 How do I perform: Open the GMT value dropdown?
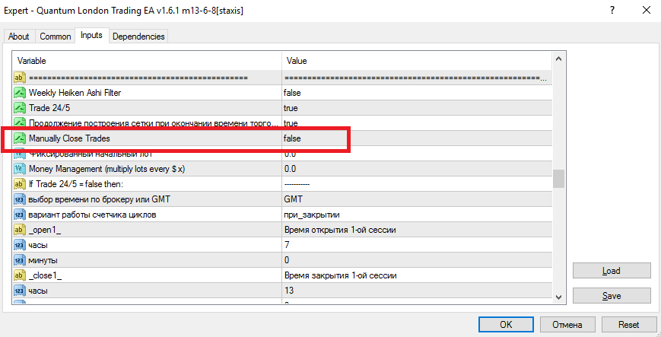click(x=417, y=199)
